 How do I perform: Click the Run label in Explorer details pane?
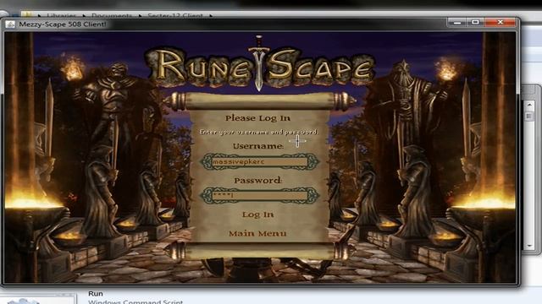point(96,294)
